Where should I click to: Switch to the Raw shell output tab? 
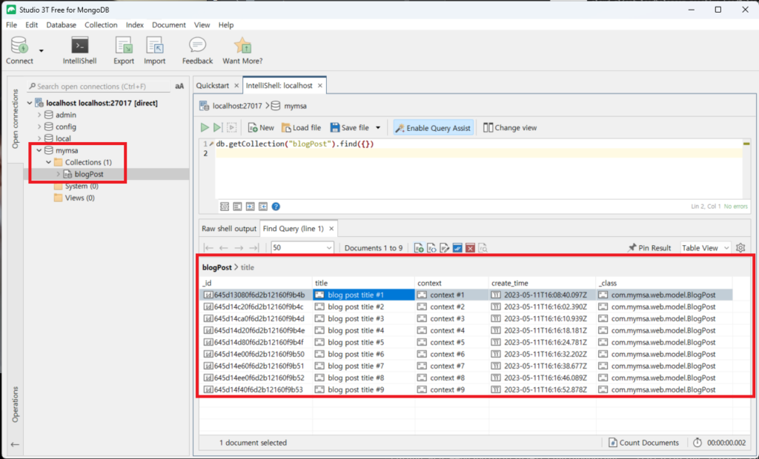[229, 228]
